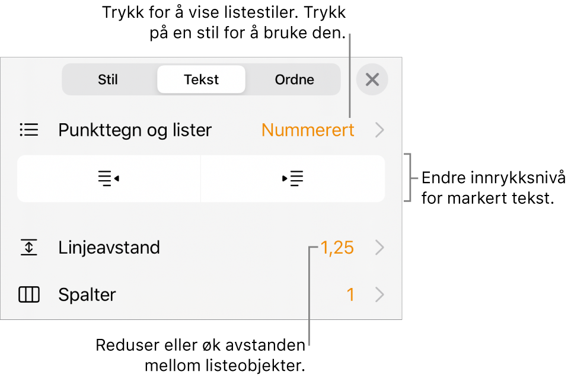Toggle indentation level right for selected text
Screen dimensions: 571x378
click(x=293, y=179)
